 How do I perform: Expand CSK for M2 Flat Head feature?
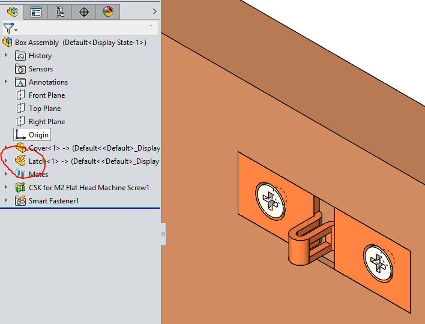coord(6,187)
